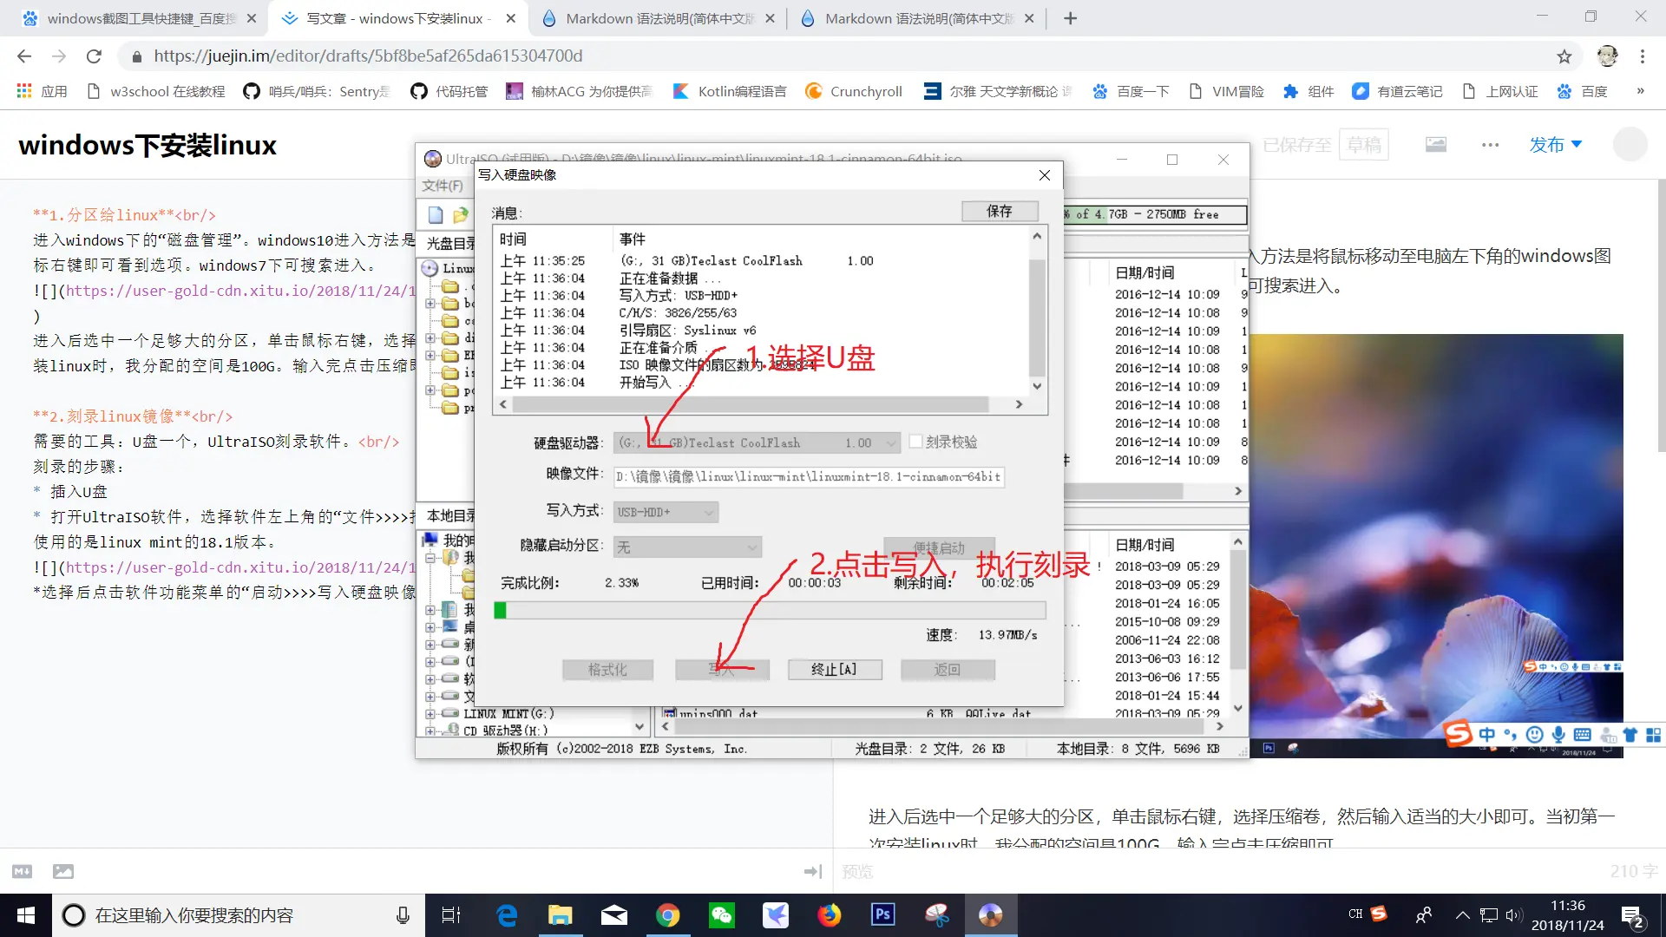Bookmark this page with the star icon
Viewport: 1666px width, 937px height.
click(x=1564, y=56)
